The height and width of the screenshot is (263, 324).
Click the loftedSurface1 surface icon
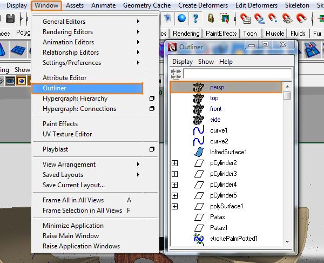(x=199, y=152)
